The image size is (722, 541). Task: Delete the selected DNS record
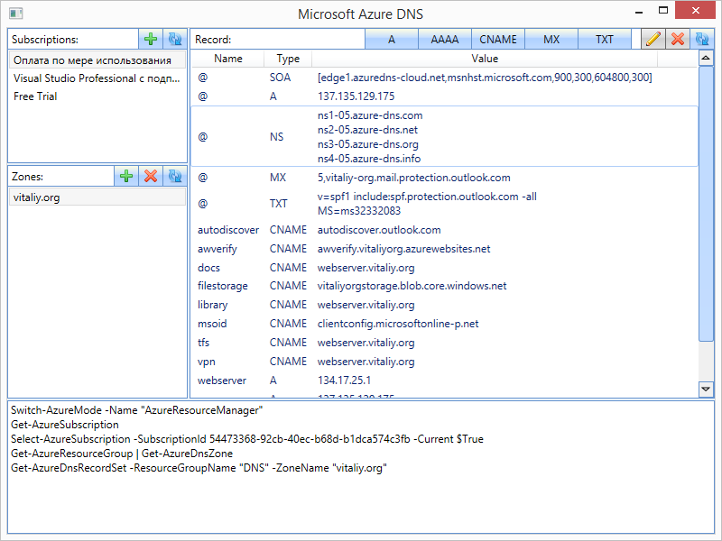coord(677,40)
